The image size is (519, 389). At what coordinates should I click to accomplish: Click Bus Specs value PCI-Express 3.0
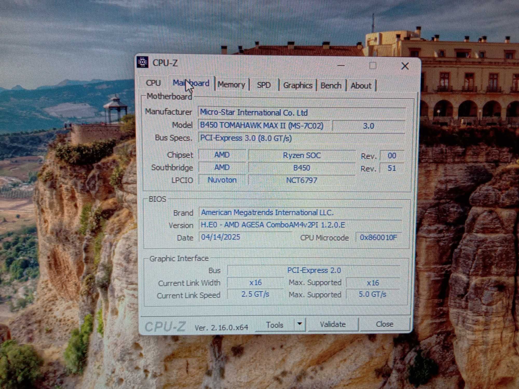click(302, 138)
